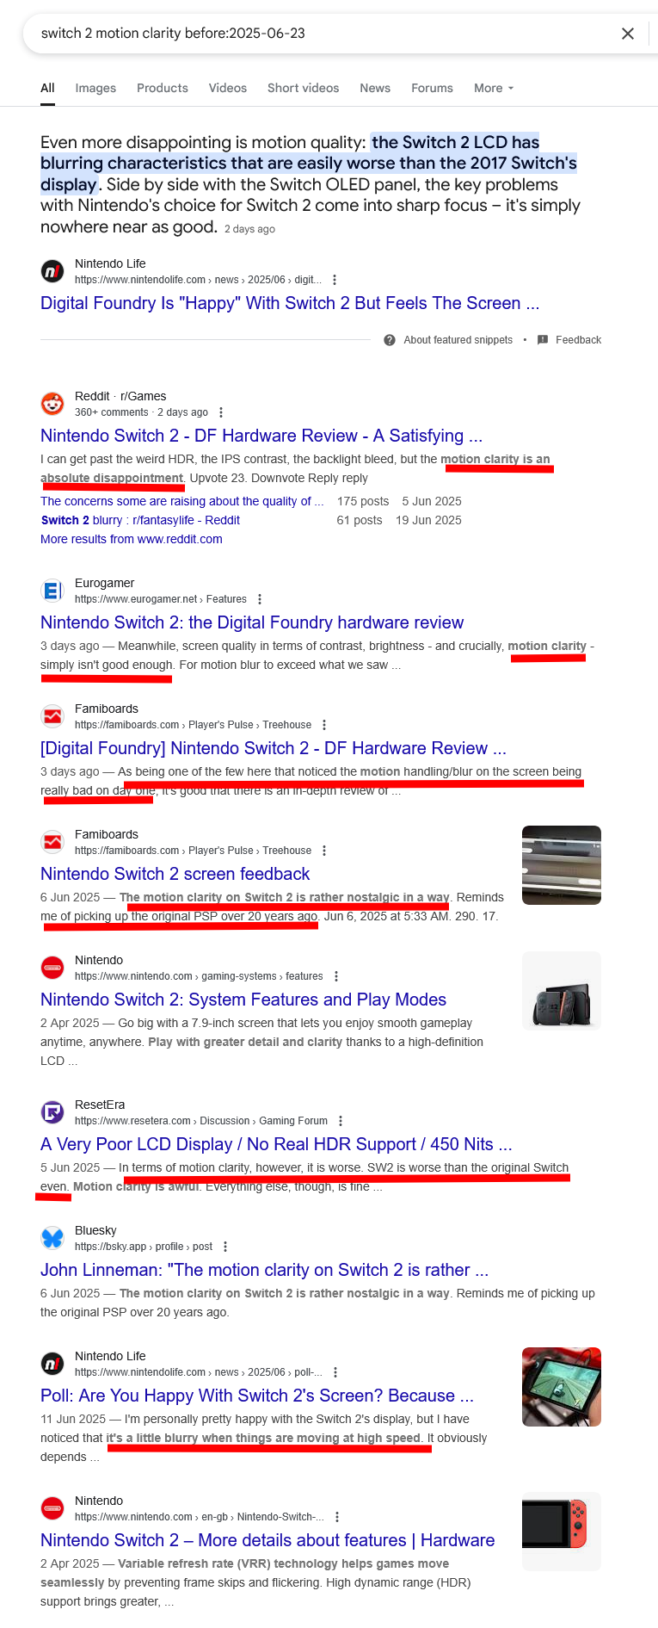Click the Bluesky butterfly favicon

52,1238
